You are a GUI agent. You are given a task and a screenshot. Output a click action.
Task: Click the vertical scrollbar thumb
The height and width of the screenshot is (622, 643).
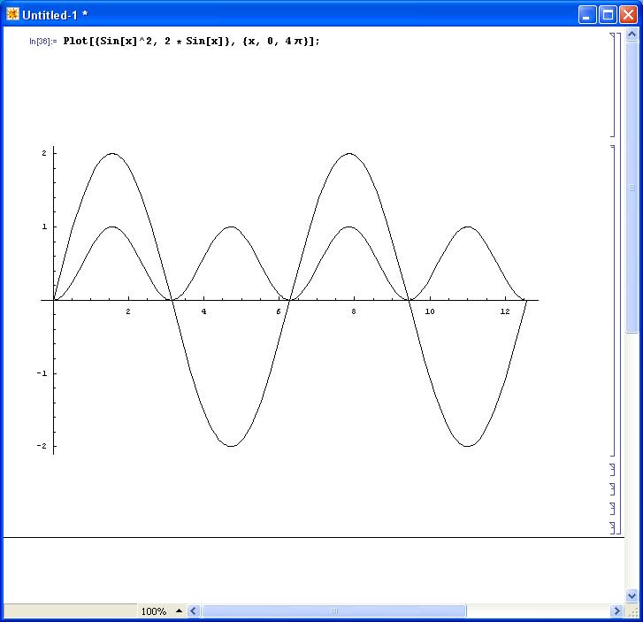[632, 188]
